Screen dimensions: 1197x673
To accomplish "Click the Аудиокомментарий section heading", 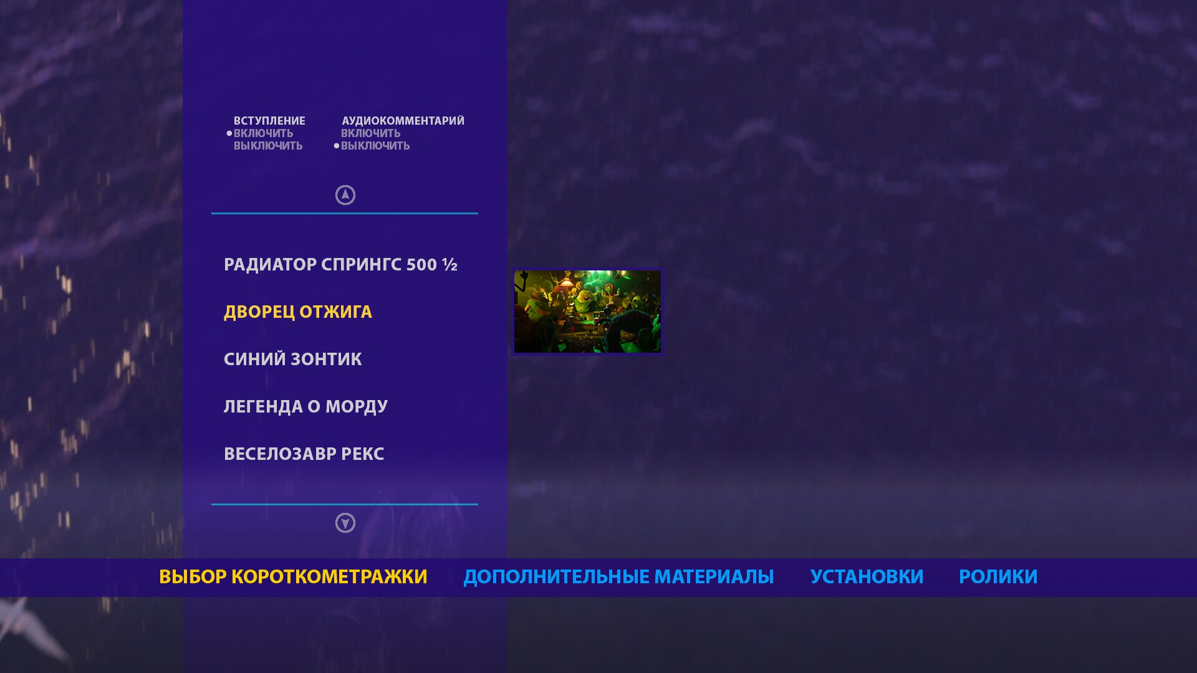I will coord(403,121).
